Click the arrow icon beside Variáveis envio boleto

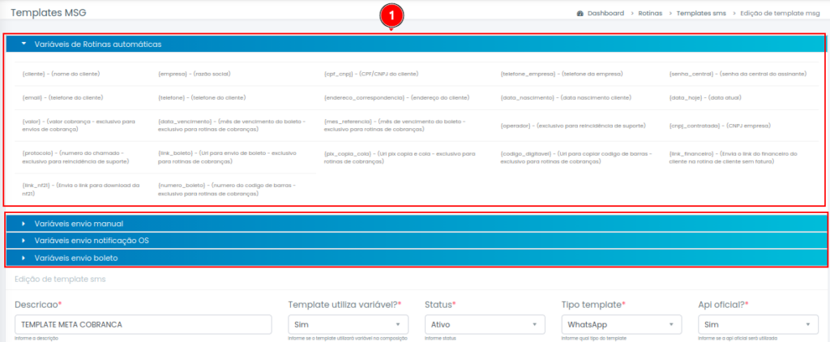point(24,258)
